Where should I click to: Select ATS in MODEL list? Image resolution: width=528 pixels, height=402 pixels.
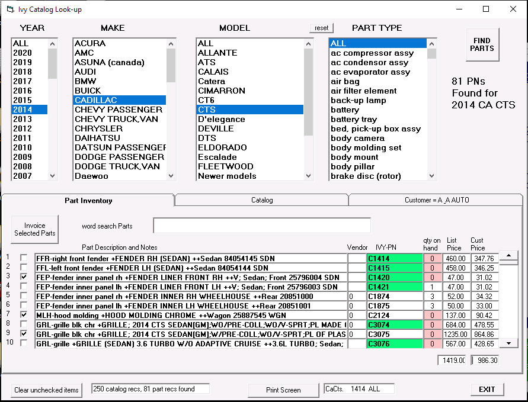click(250, 62)
